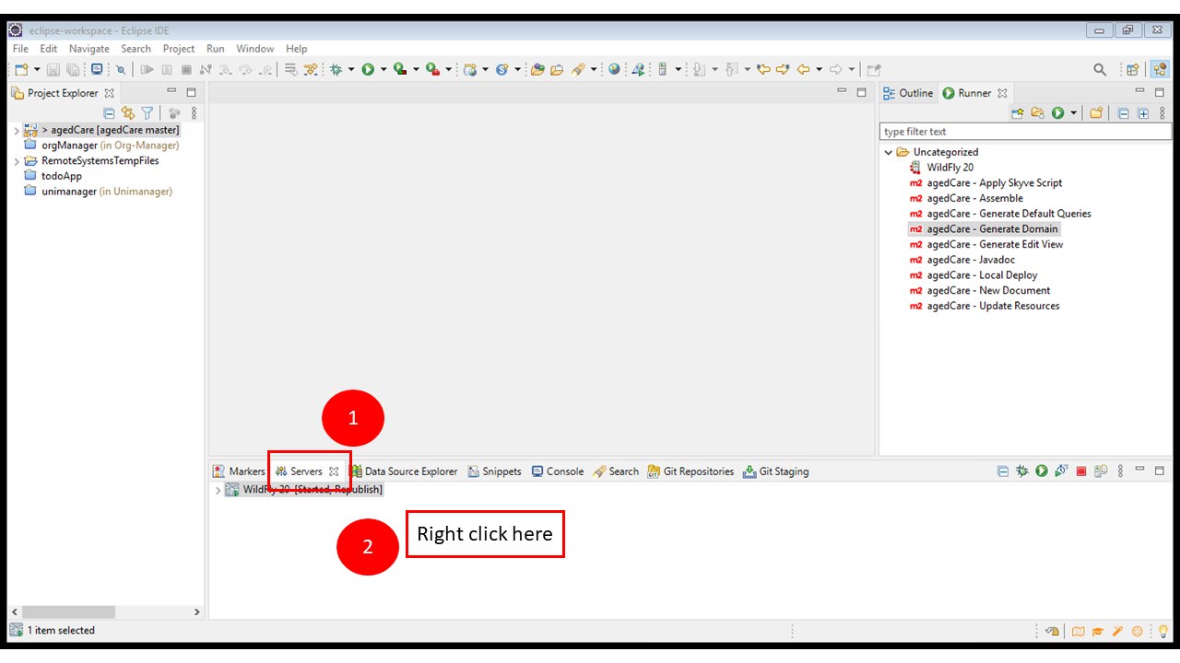
Task: Click the External Tools run icon
Action: tap(432, 69)
